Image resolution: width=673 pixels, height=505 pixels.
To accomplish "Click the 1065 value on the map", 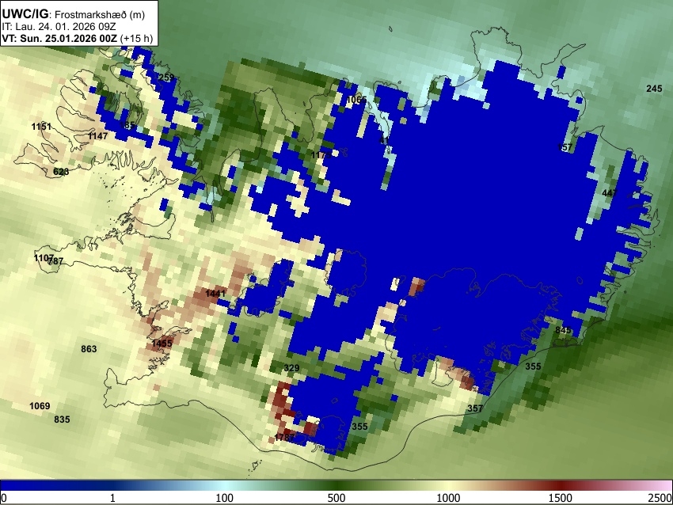I will 356,100.
